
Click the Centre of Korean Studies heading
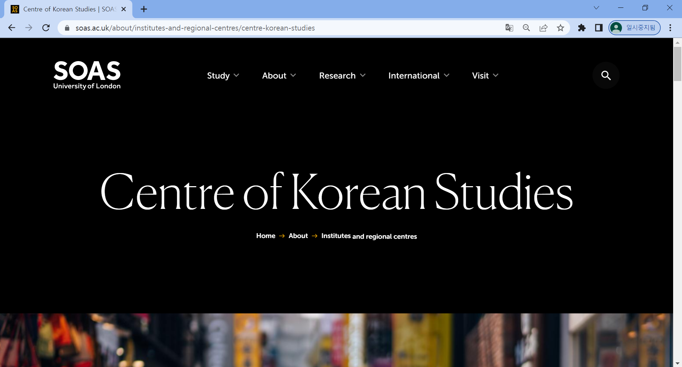pos(336,192)
